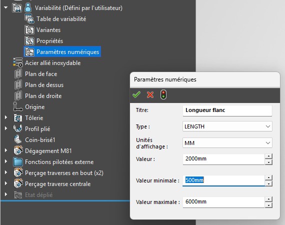Select Acier allié inoxydable material label
Viewport: 285px width, 225px height.
point(53,63)
